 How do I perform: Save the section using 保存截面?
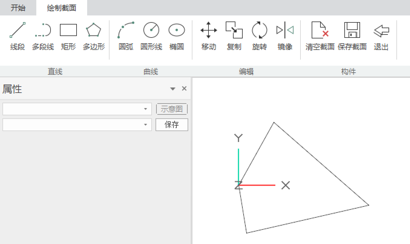(352, 36)
